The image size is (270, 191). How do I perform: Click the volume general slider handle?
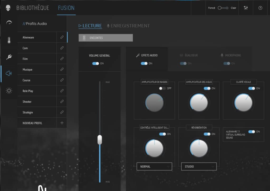click(x=100, y=140)
